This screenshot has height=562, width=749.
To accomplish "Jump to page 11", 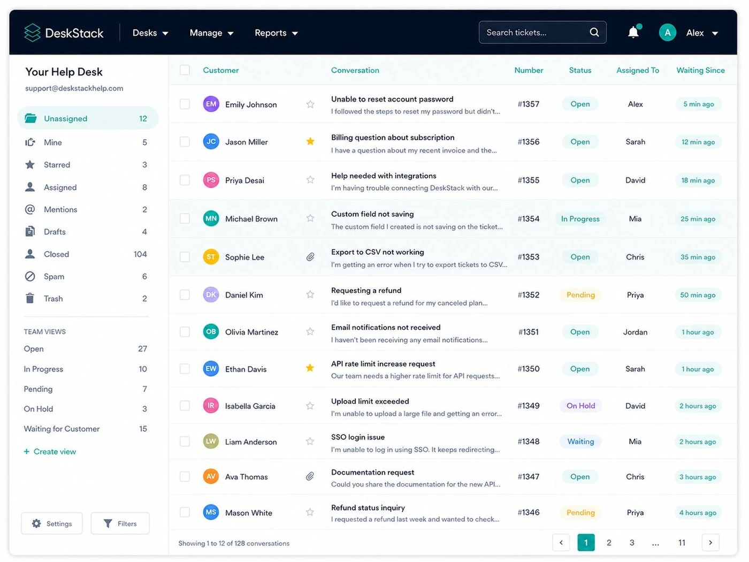I will click(682, 542).
